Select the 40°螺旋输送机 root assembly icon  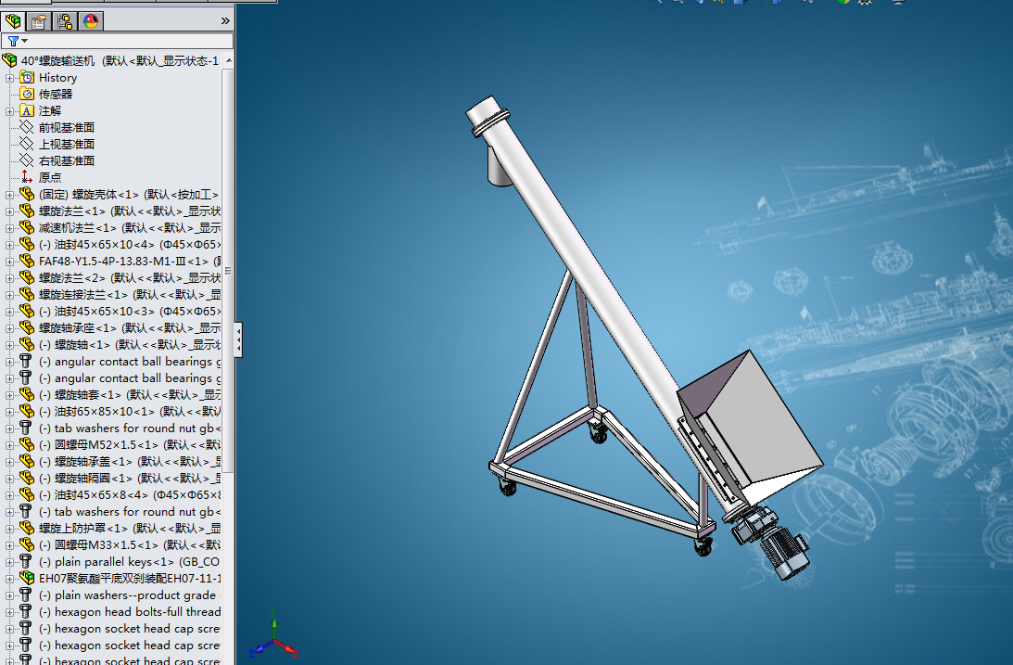click(9, 60)
